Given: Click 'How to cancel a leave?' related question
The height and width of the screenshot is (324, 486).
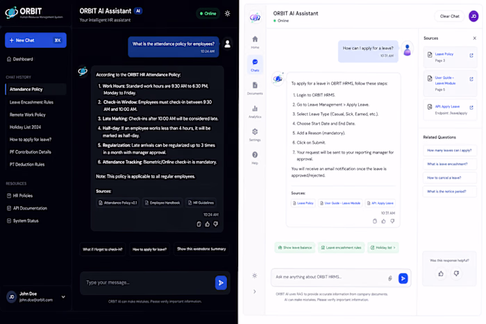Looking at the screenshot, I should click(449, 178).
